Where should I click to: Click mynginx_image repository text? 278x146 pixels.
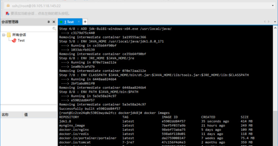[x=72, y=126]
